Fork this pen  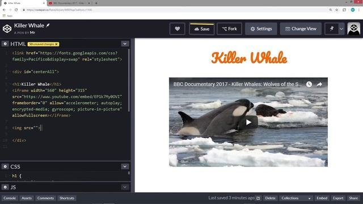coord(229,29)
